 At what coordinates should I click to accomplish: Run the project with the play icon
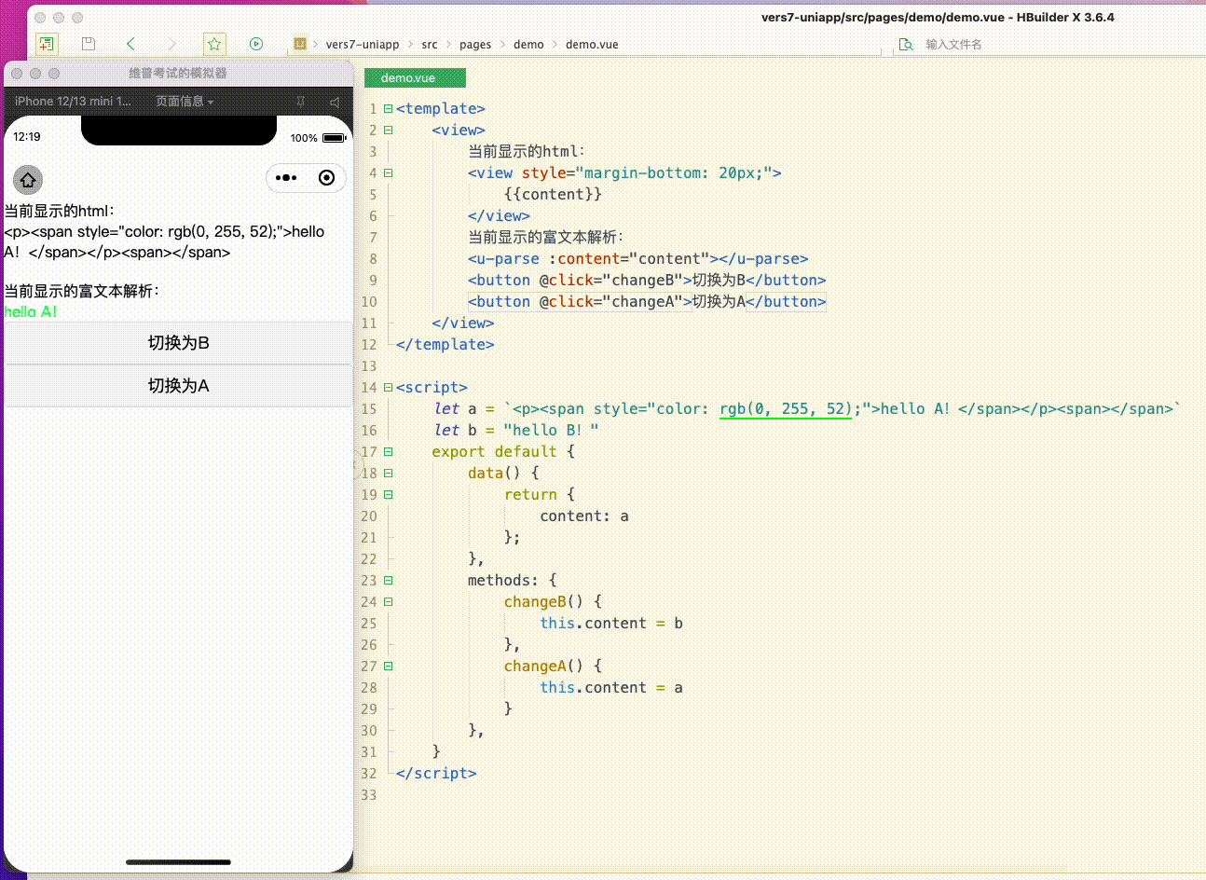[x=254, y=43]
